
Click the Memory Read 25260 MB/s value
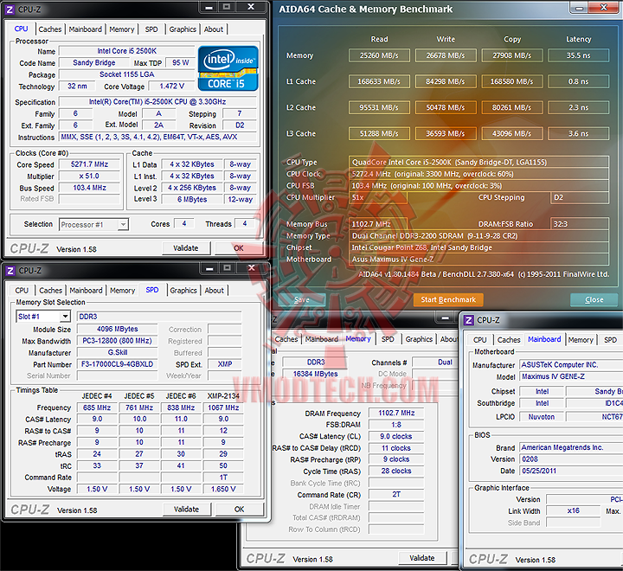click(379, 55)
